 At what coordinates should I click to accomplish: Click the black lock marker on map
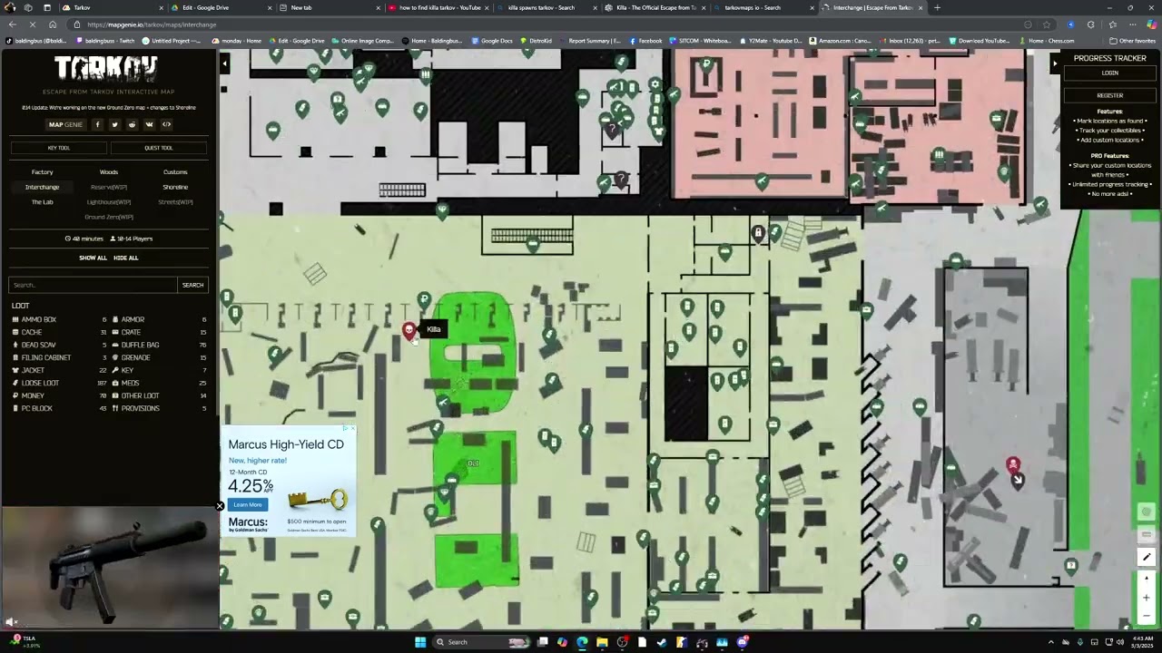[758, 233]
